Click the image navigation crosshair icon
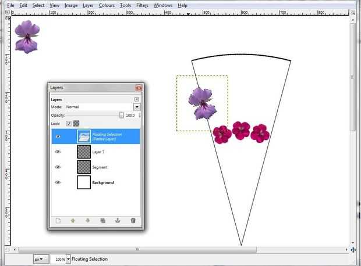The image size is (361, 266). pyautogui.click(x=353, y=250)
